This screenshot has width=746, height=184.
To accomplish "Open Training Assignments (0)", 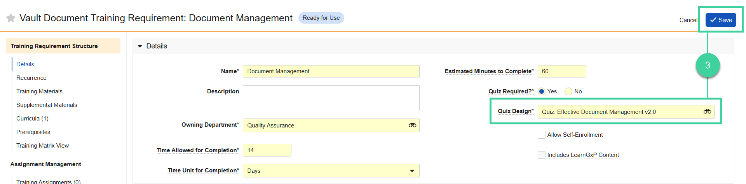I will tap(49, 181).
